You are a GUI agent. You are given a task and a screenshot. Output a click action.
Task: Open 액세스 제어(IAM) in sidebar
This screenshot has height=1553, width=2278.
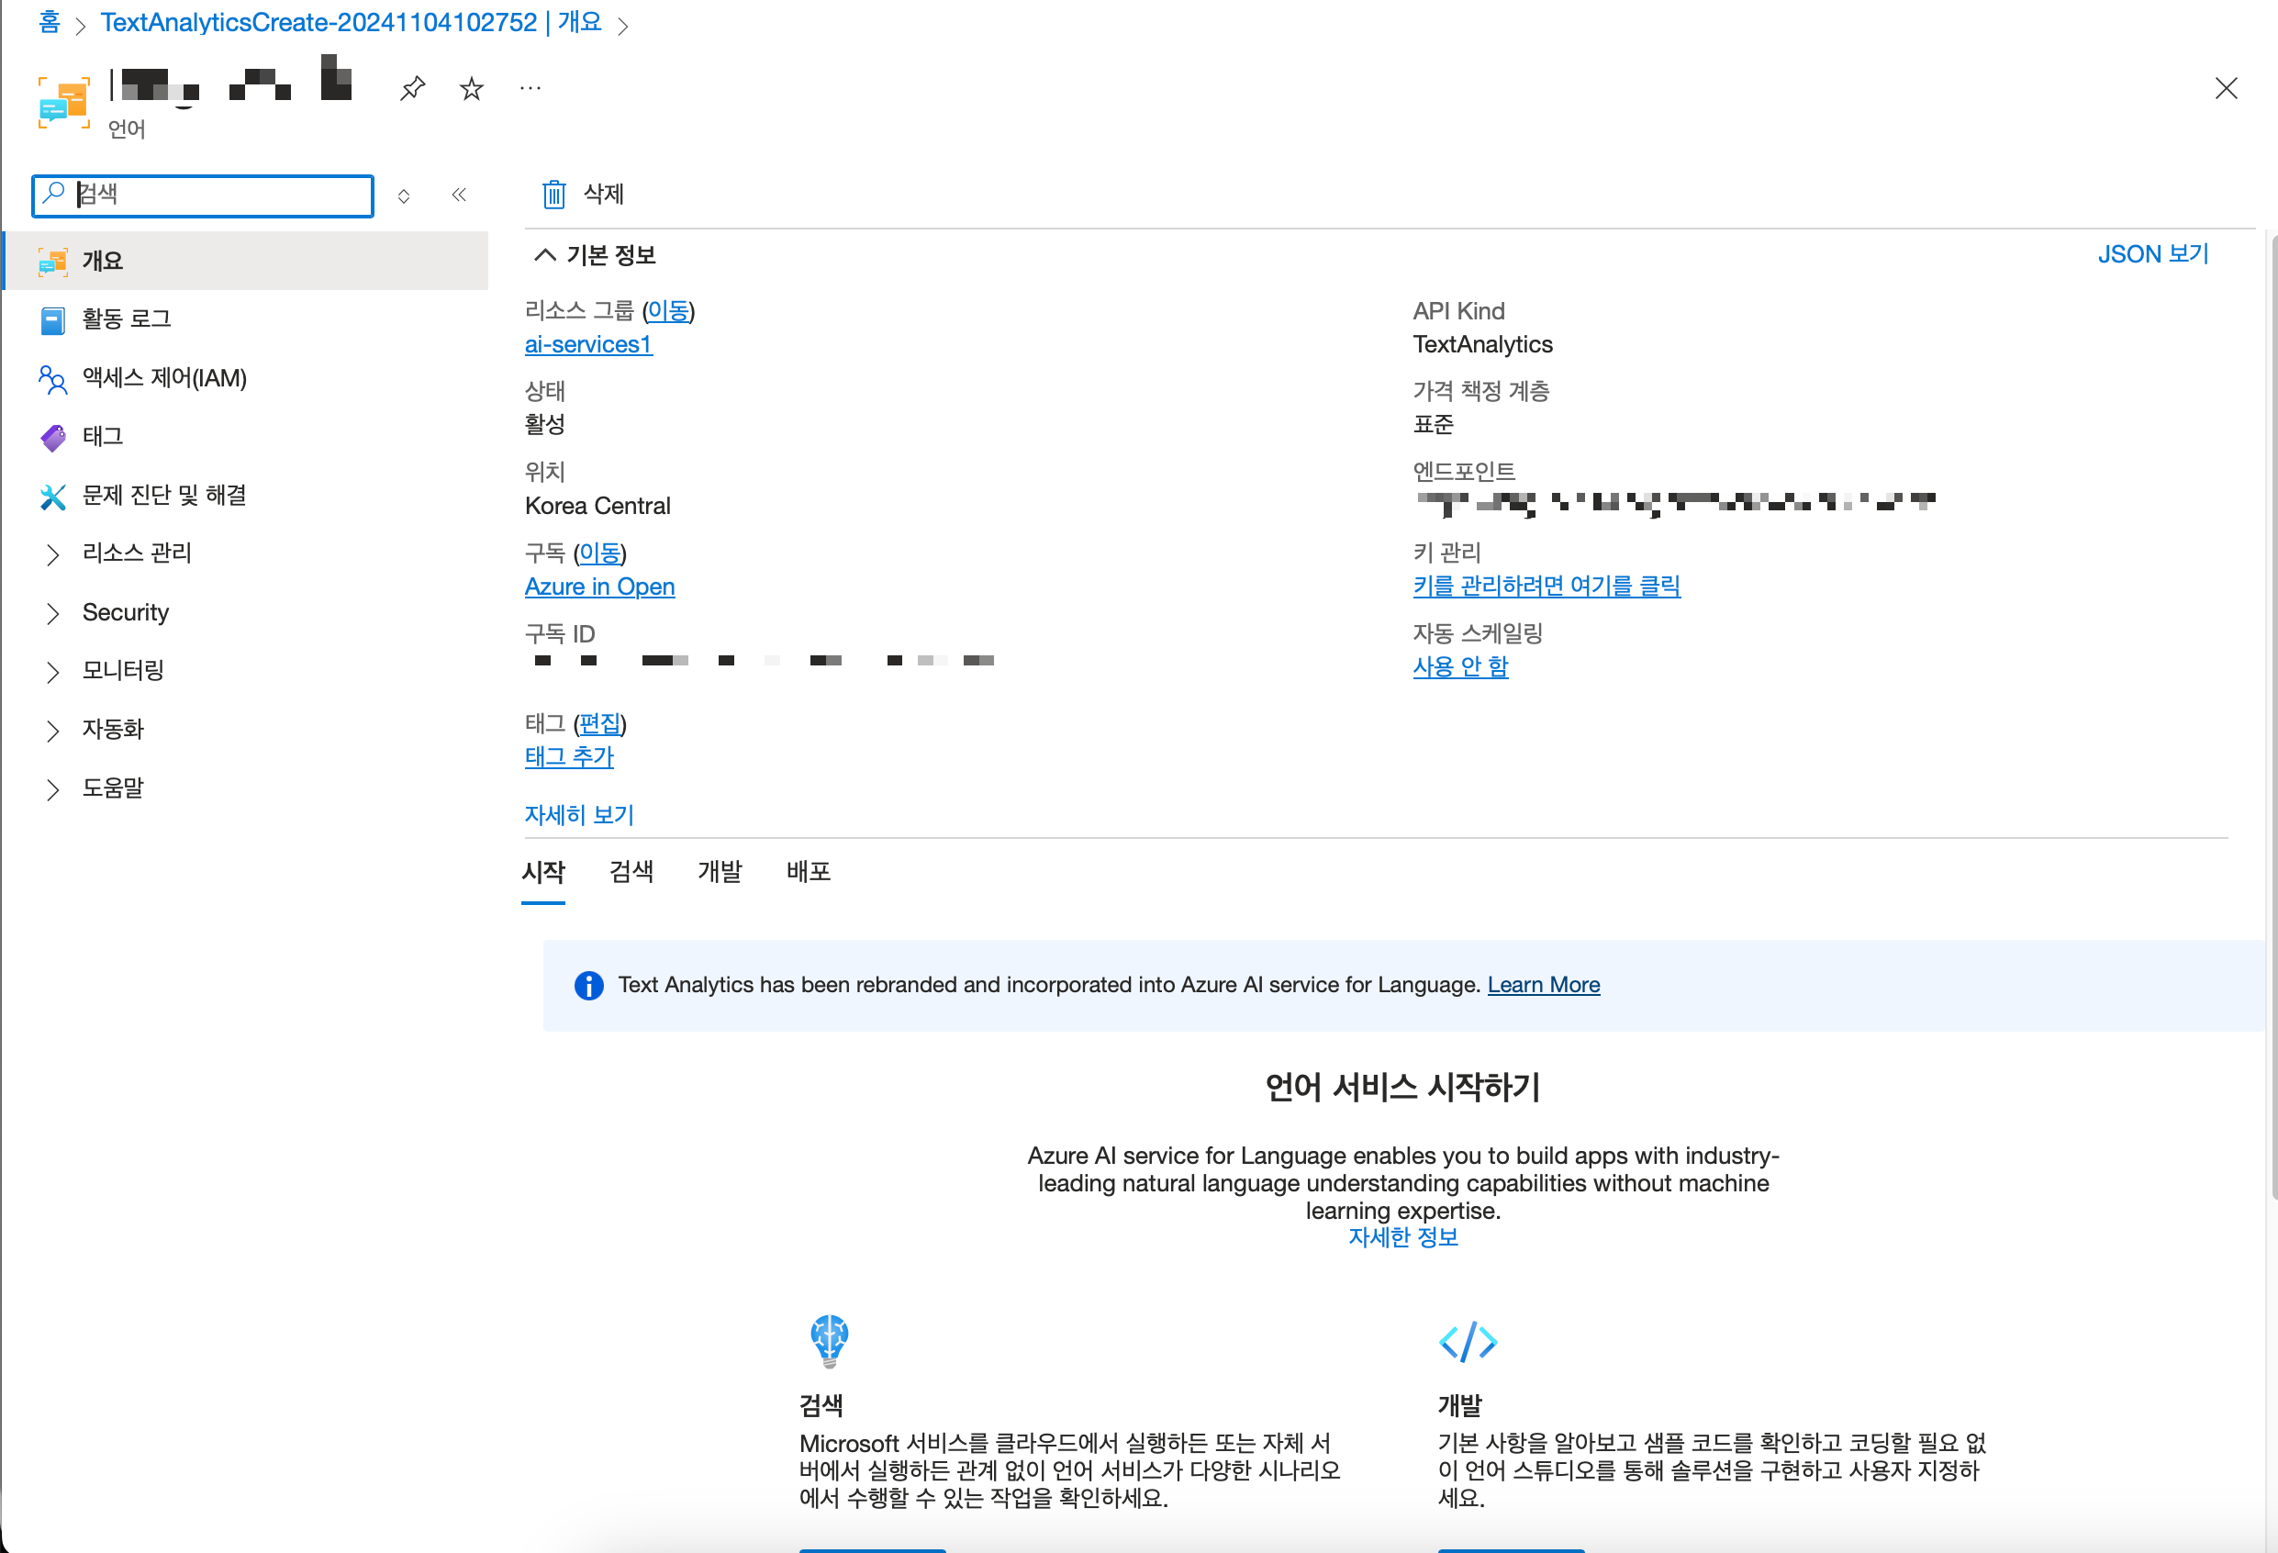[x=163, y=377]
